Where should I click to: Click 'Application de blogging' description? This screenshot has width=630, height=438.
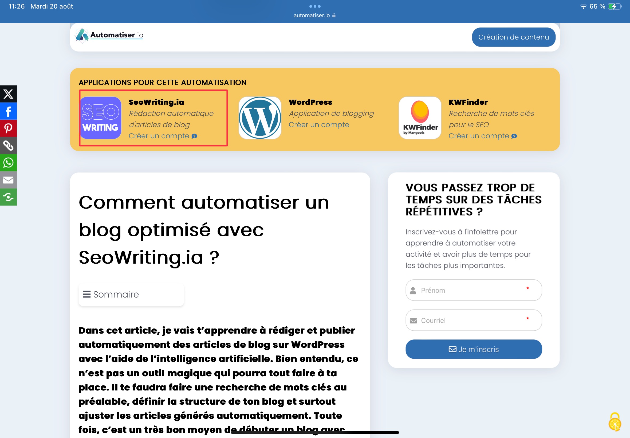[331, 113]
